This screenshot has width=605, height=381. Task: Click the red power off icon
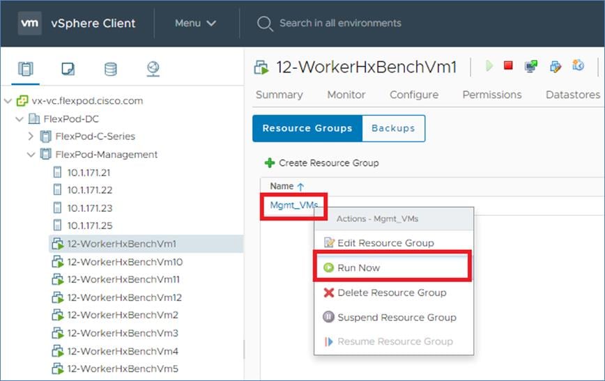509,65
